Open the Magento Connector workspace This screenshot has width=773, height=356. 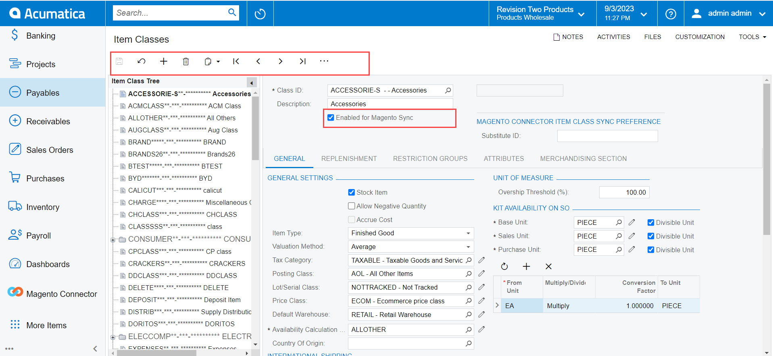click(53, 294)
